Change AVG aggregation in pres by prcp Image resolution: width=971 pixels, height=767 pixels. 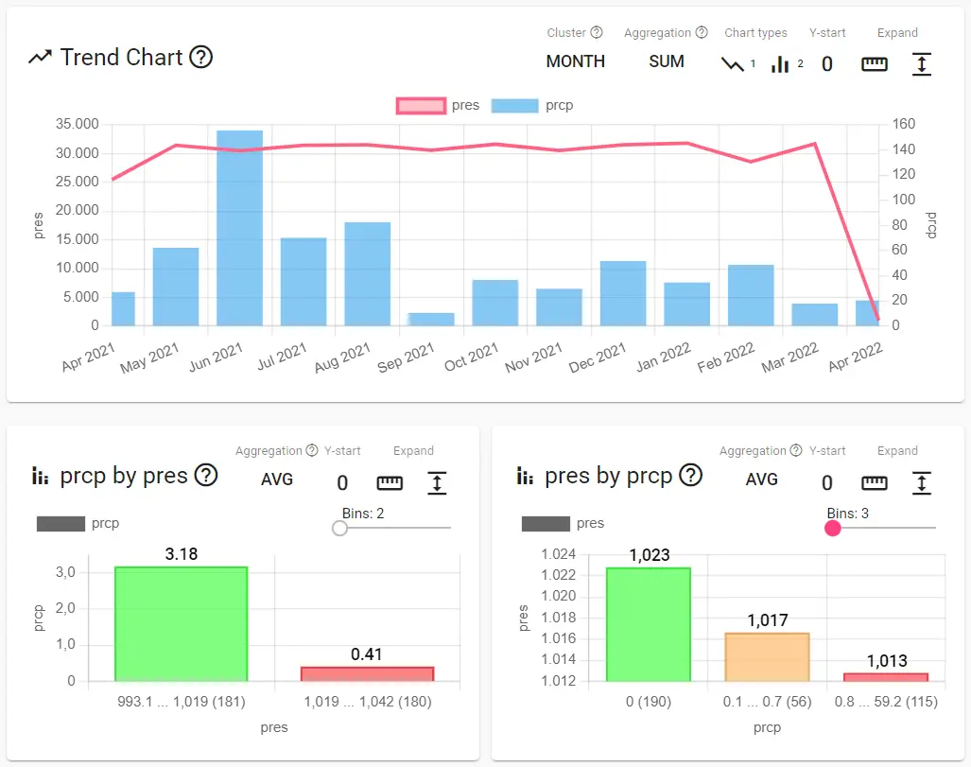(762, 479)
